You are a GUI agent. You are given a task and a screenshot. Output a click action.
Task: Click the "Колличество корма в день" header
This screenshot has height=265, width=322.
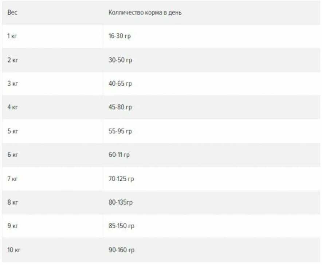pos(145,13)
